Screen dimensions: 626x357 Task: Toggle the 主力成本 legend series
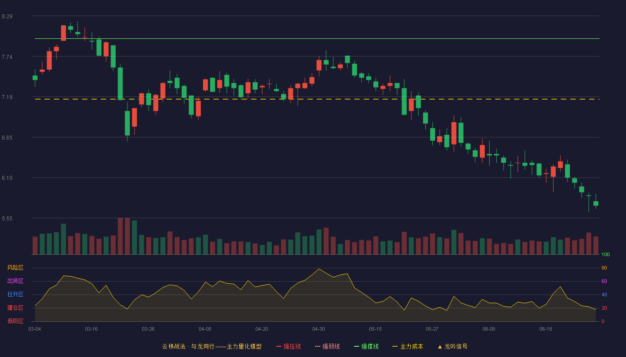click(408, 346)
